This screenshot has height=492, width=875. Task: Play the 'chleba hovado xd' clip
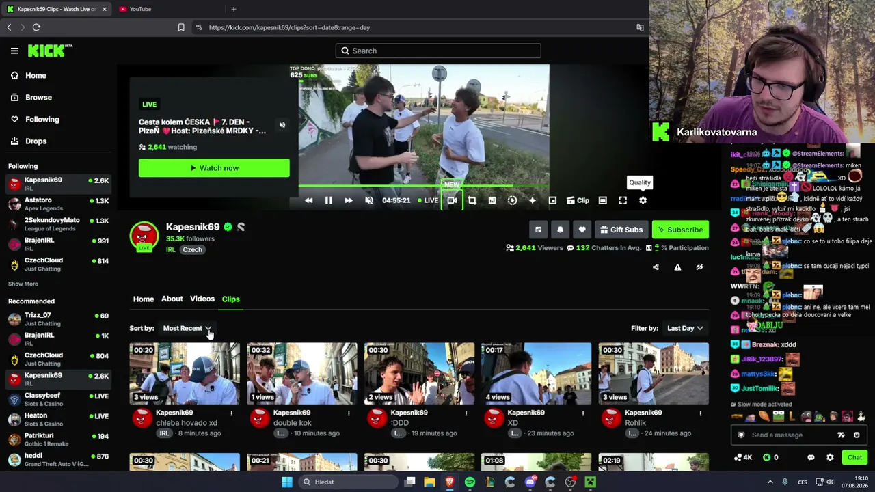[185, 374]
